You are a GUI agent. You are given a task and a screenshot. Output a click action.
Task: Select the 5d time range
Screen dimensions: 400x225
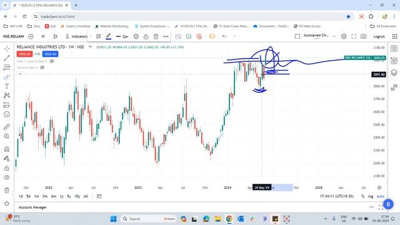[x=28, y=196]
